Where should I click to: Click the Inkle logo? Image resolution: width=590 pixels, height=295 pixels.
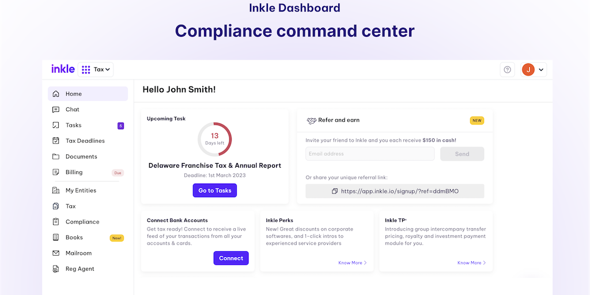[x=63, y=69]
